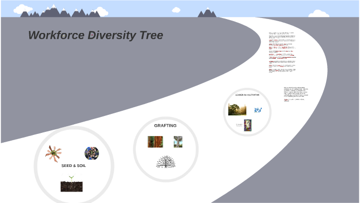Open the LEADER AS CULTIVATOR heading
360x203 pixels.
[247, 95]
